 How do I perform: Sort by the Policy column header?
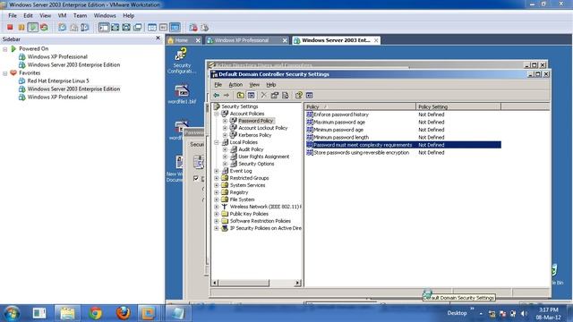tap(360, 106)
